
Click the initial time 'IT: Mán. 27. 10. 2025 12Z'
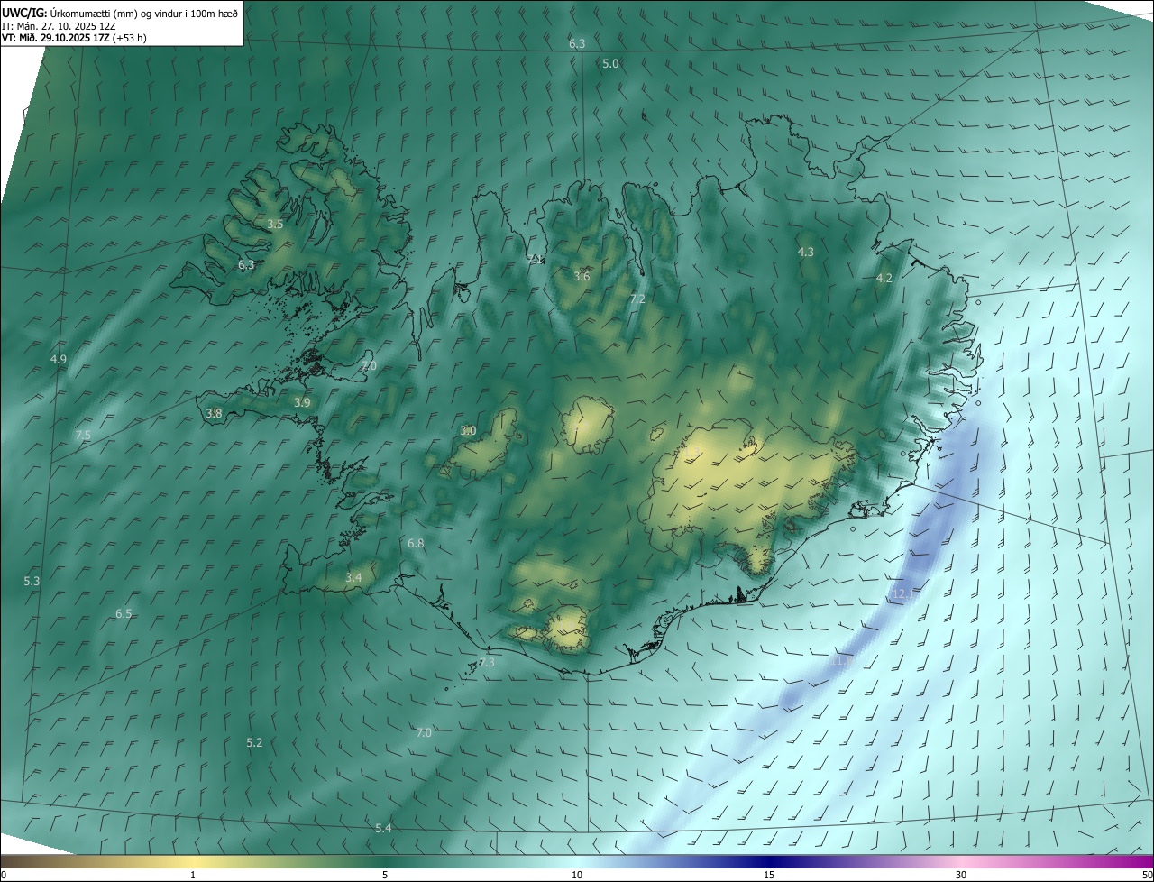(x=59, y=25)
